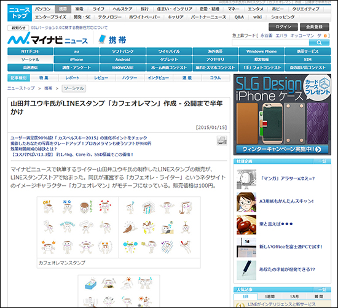
Task: Open the カスペルスキー2015 promo link
Action: [x=79, y=138]
